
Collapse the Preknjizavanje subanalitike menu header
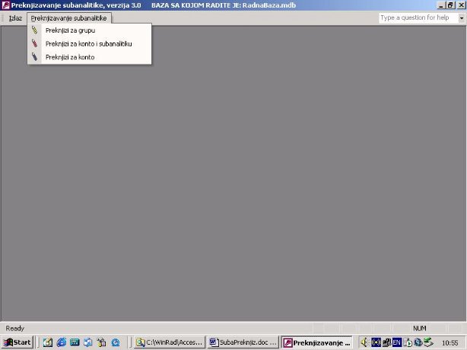(x=69, y=17)
